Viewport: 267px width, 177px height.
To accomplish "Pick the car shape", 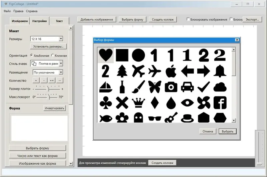I will 187,87.
